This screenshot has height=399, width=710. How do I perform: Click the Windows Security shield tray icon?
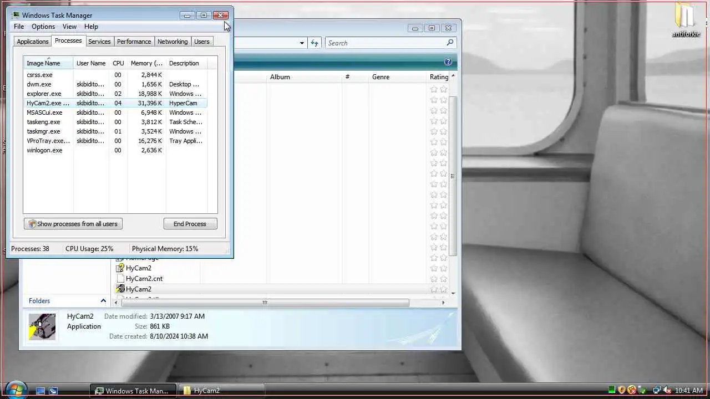coord(622,391)
